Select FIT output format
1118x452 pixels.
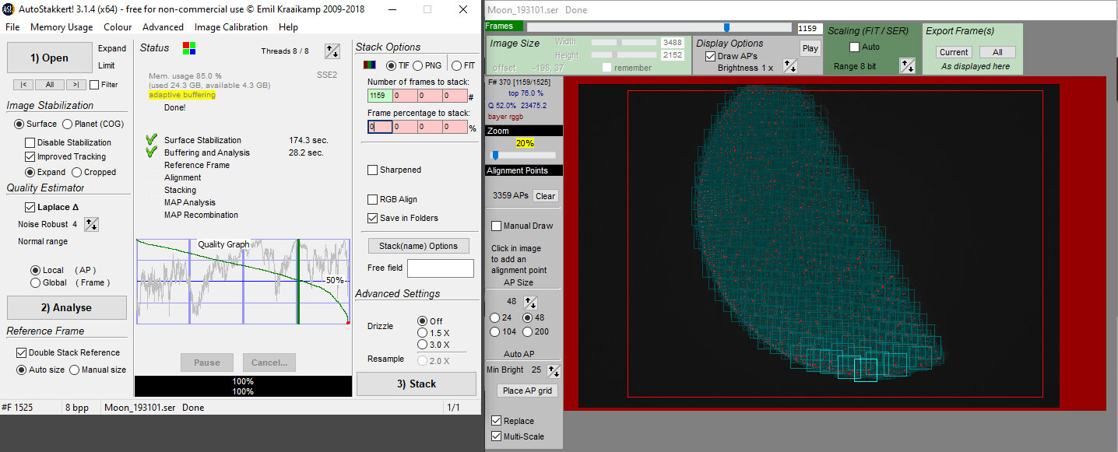click(457, 66)
